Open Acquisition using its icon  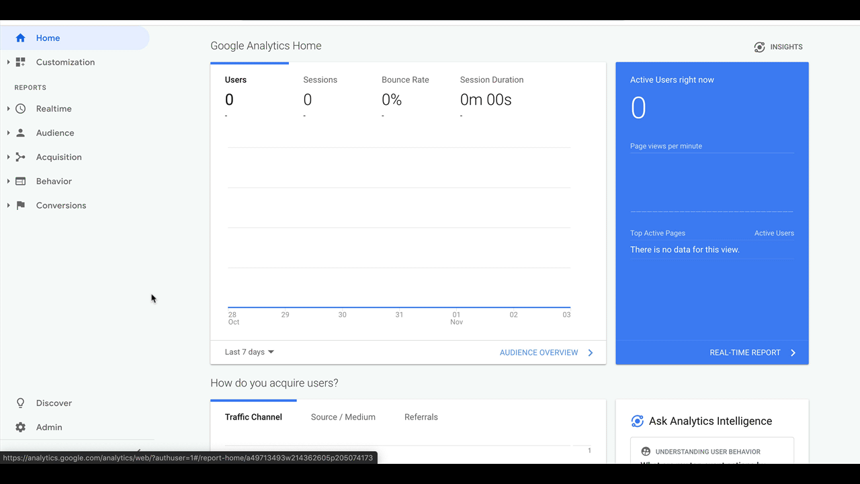click(x=20, y=157)
